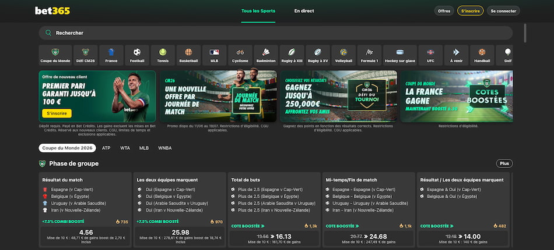Image resolution: width=554 pixels, height=250 pixels.
Task: Click the bet365 logo
Action: coord(52,11)
